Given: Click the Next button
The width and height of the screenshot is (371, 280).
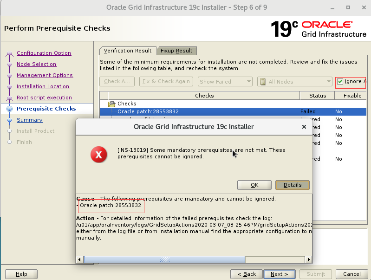Looking at the screenshot, I should pos(279,274).
